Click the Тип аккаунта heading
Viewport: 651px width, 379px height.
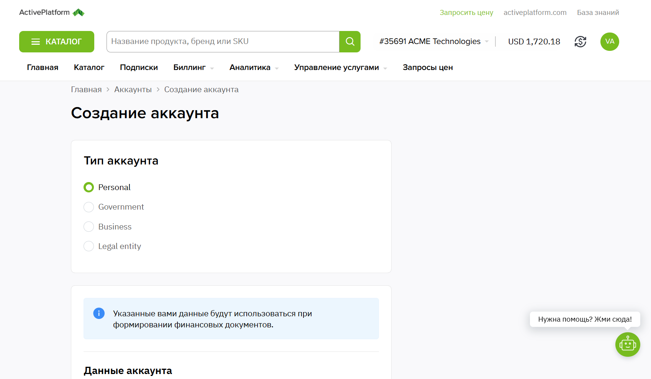coord(121,161)
